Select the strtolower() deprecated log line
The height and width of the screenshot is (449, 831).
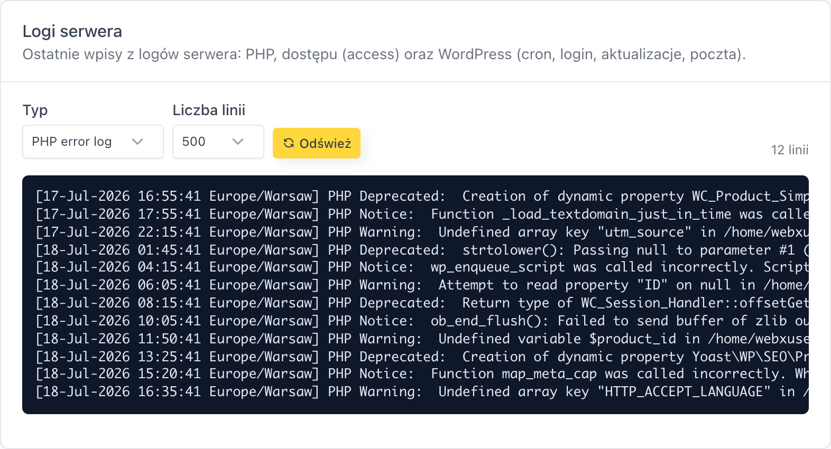422,250
